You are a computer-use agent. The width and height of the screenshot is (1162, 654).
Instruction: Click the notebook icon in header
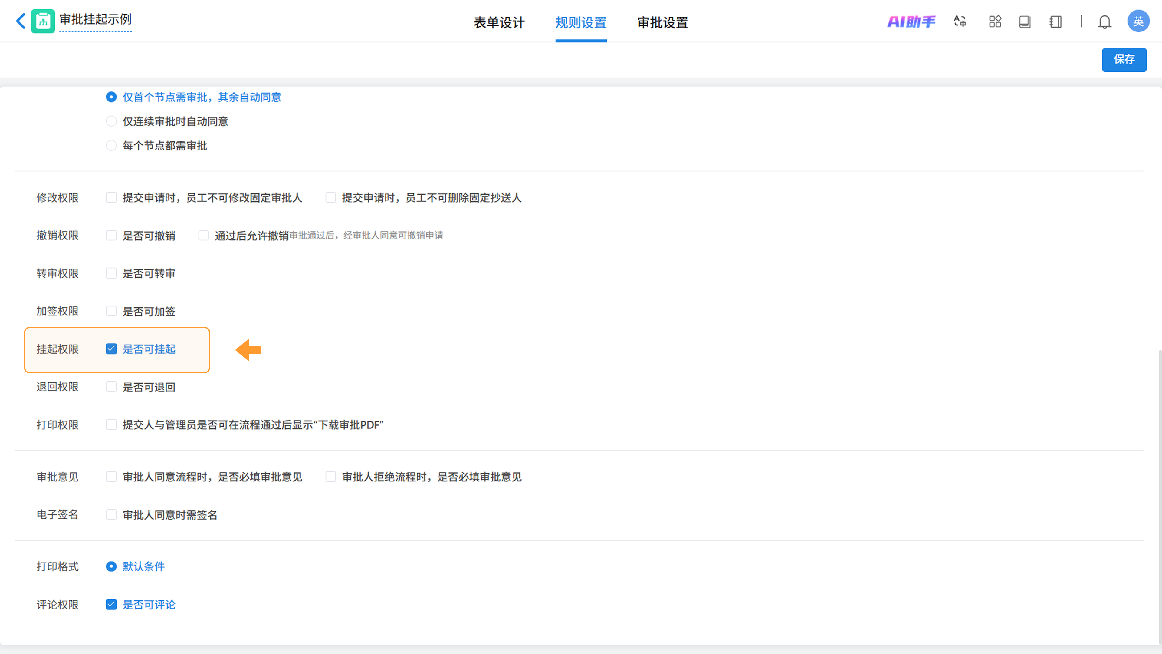[1055, 22]
